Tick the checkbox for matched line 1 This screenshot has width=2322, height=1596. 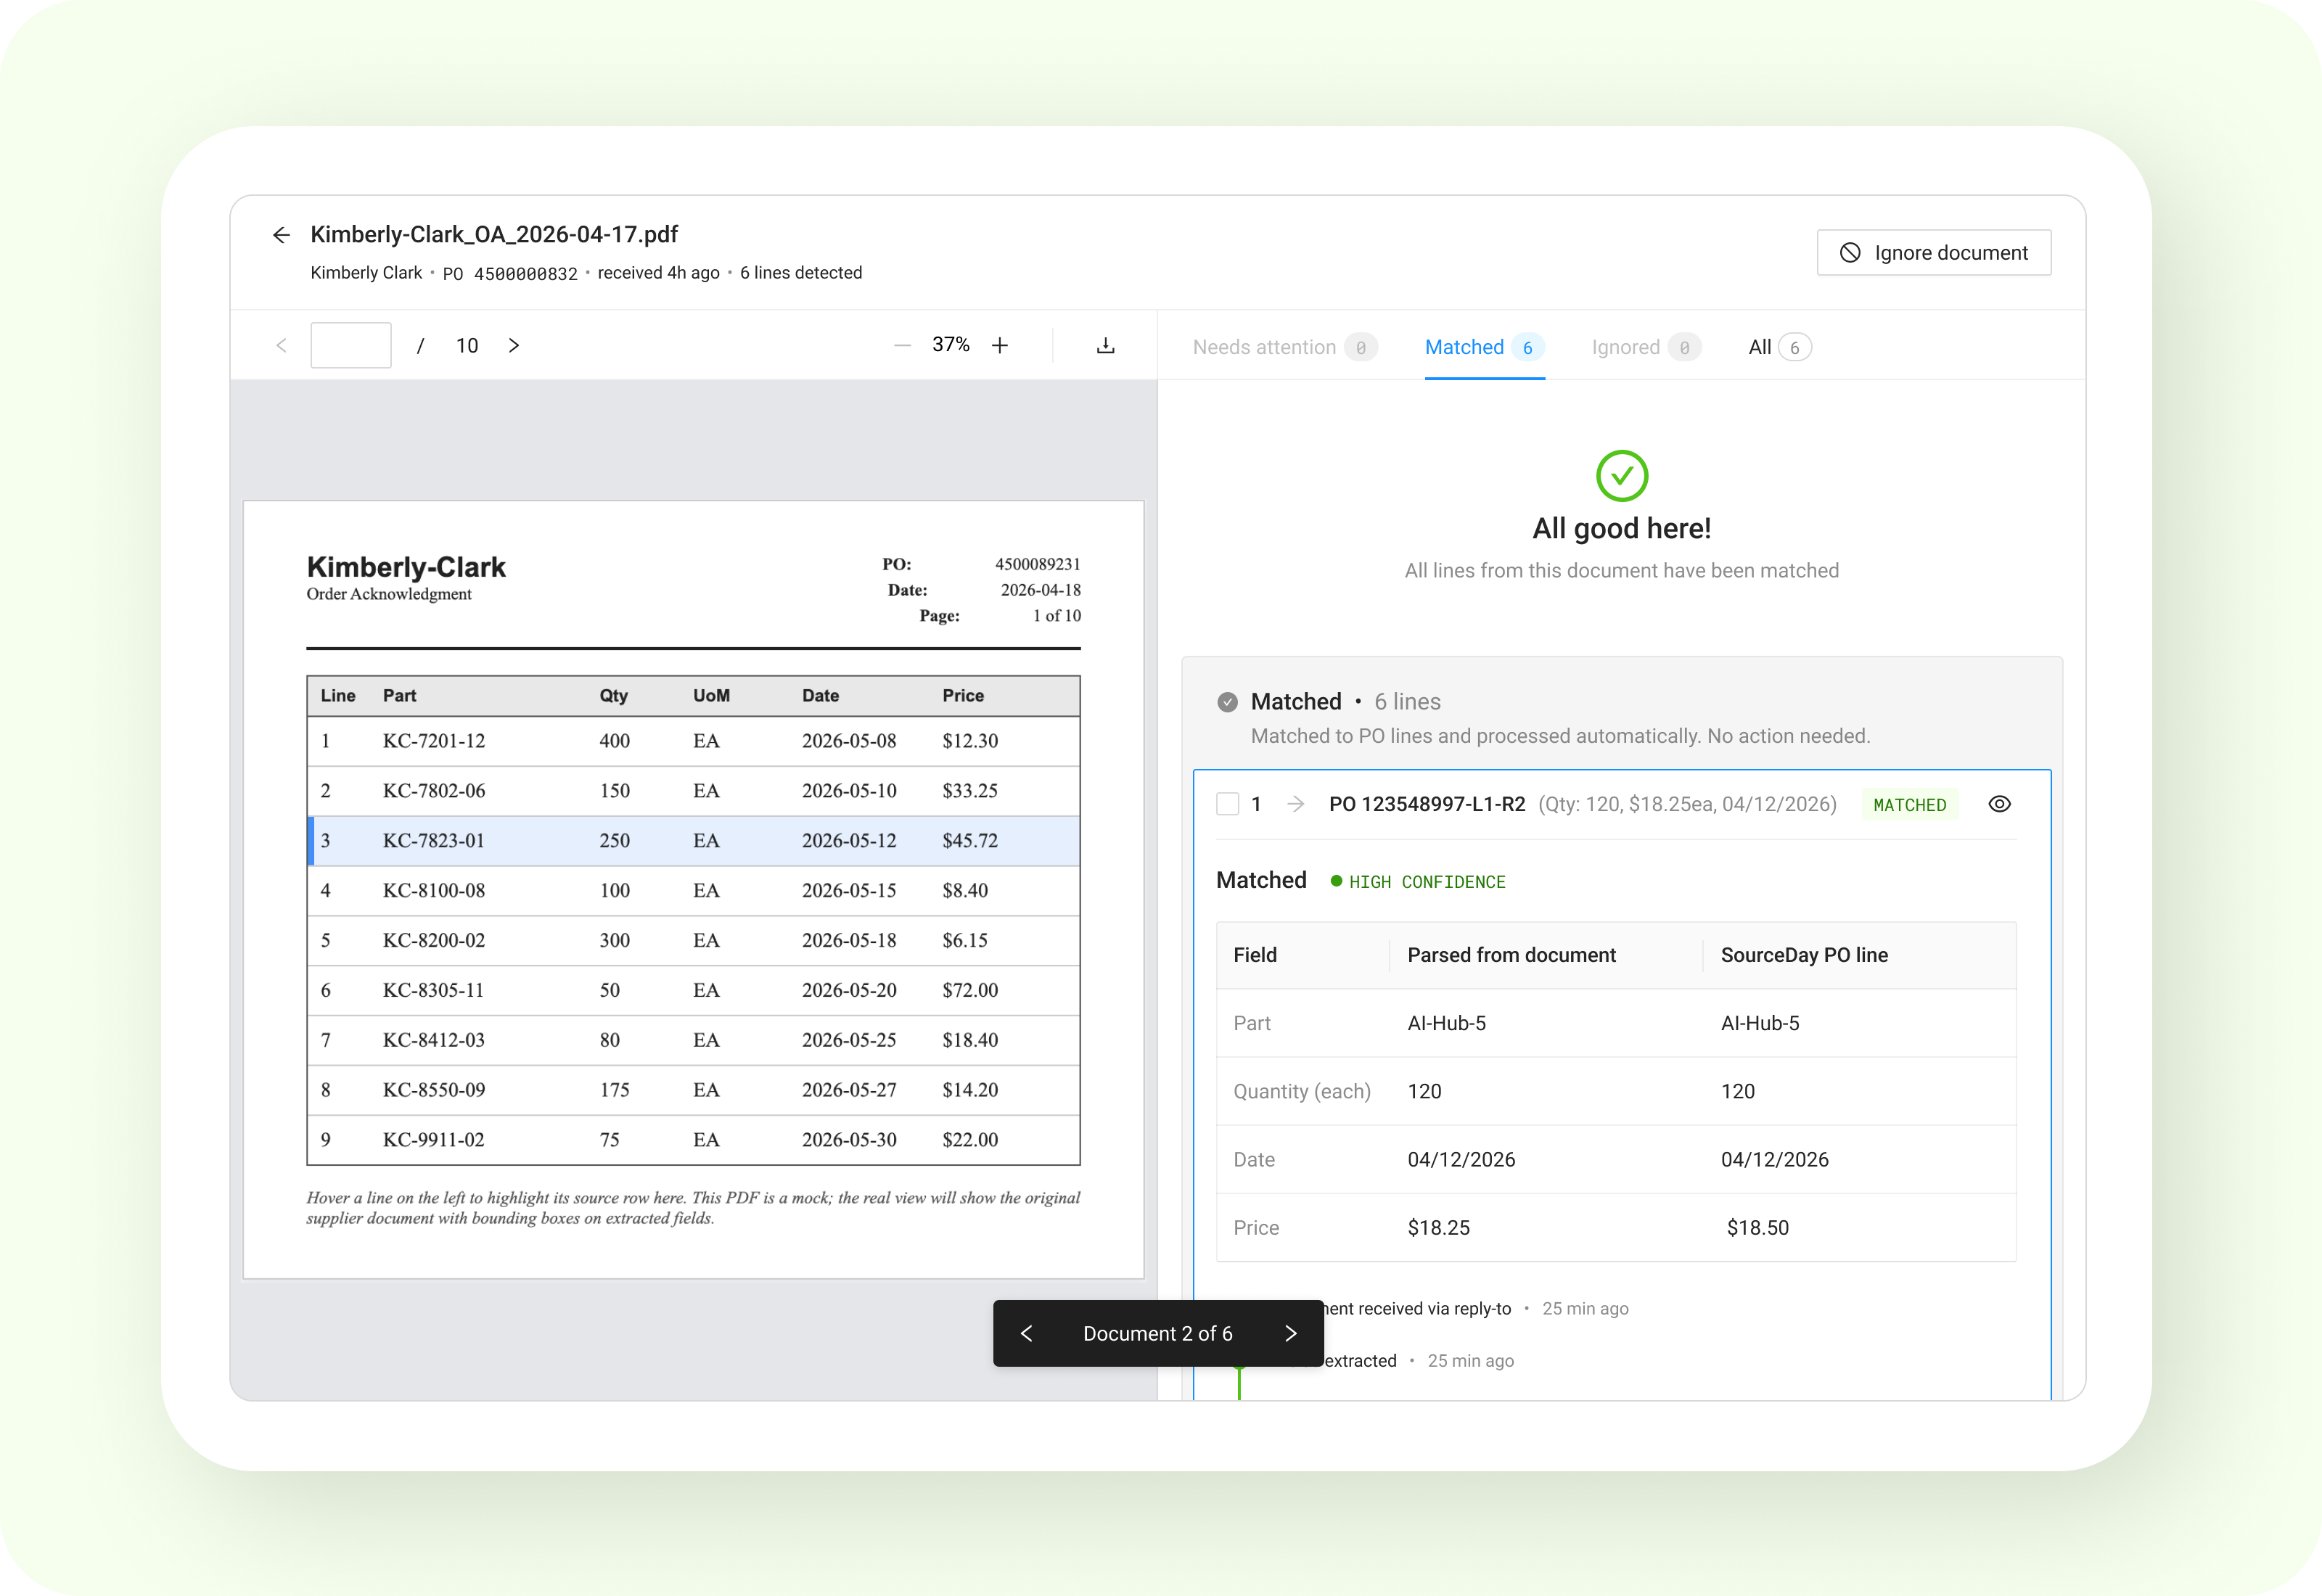pyautogui.click(x=1227, y=804)
